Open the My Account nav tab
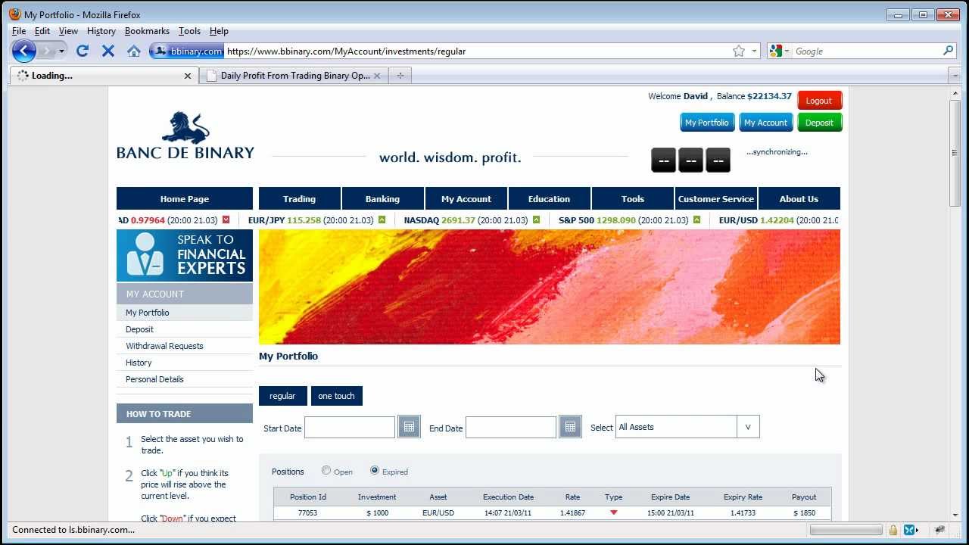Screen dimensions: 969x545 click(466, 198)
